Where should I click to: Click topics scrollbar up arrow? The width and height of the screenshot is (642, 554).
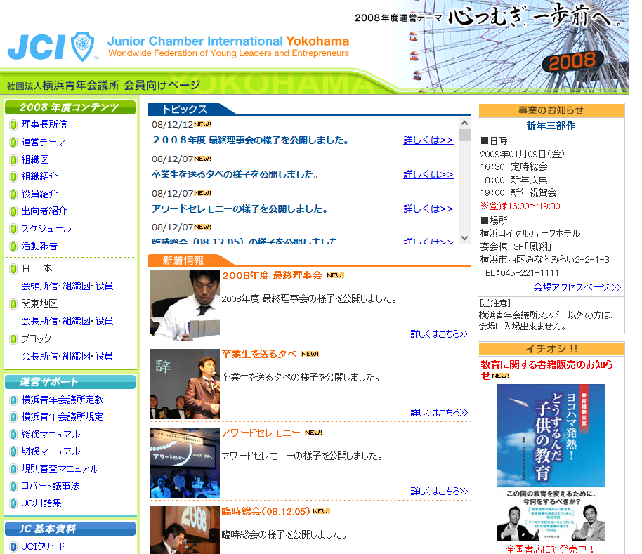tap(464, 123)
